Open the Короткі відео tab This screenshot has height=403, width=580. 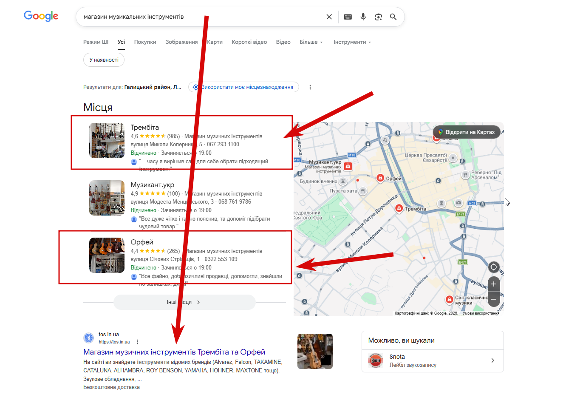click(x=249, y=42)
